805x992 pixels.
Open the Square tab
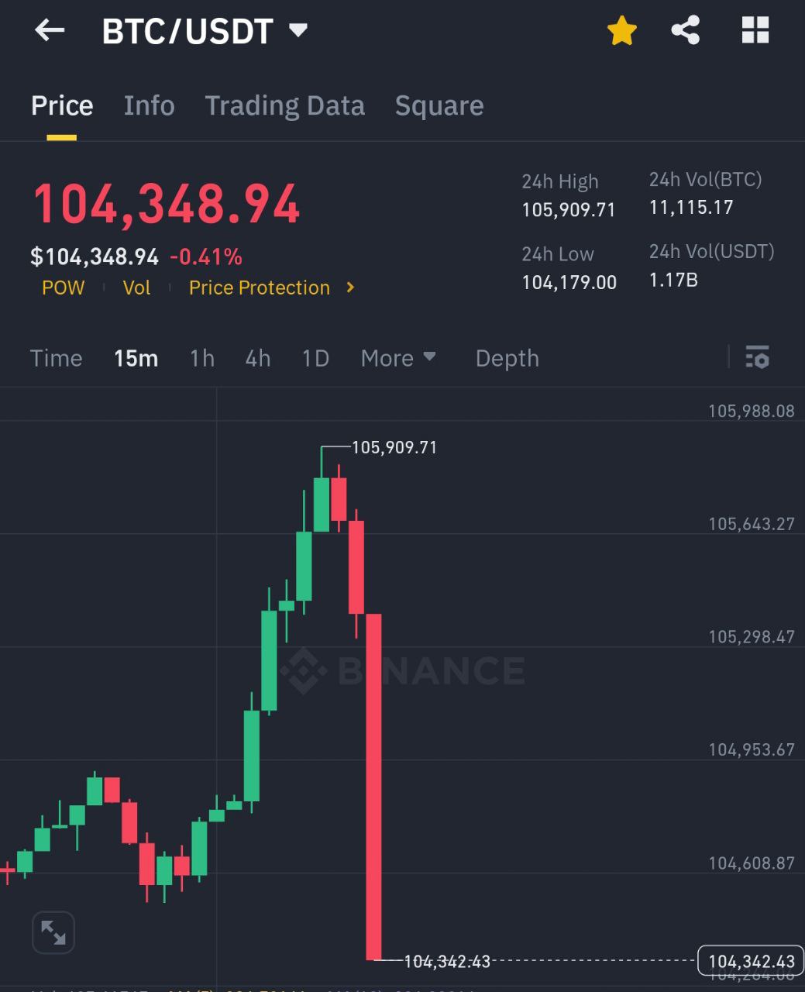click(439, 106)
